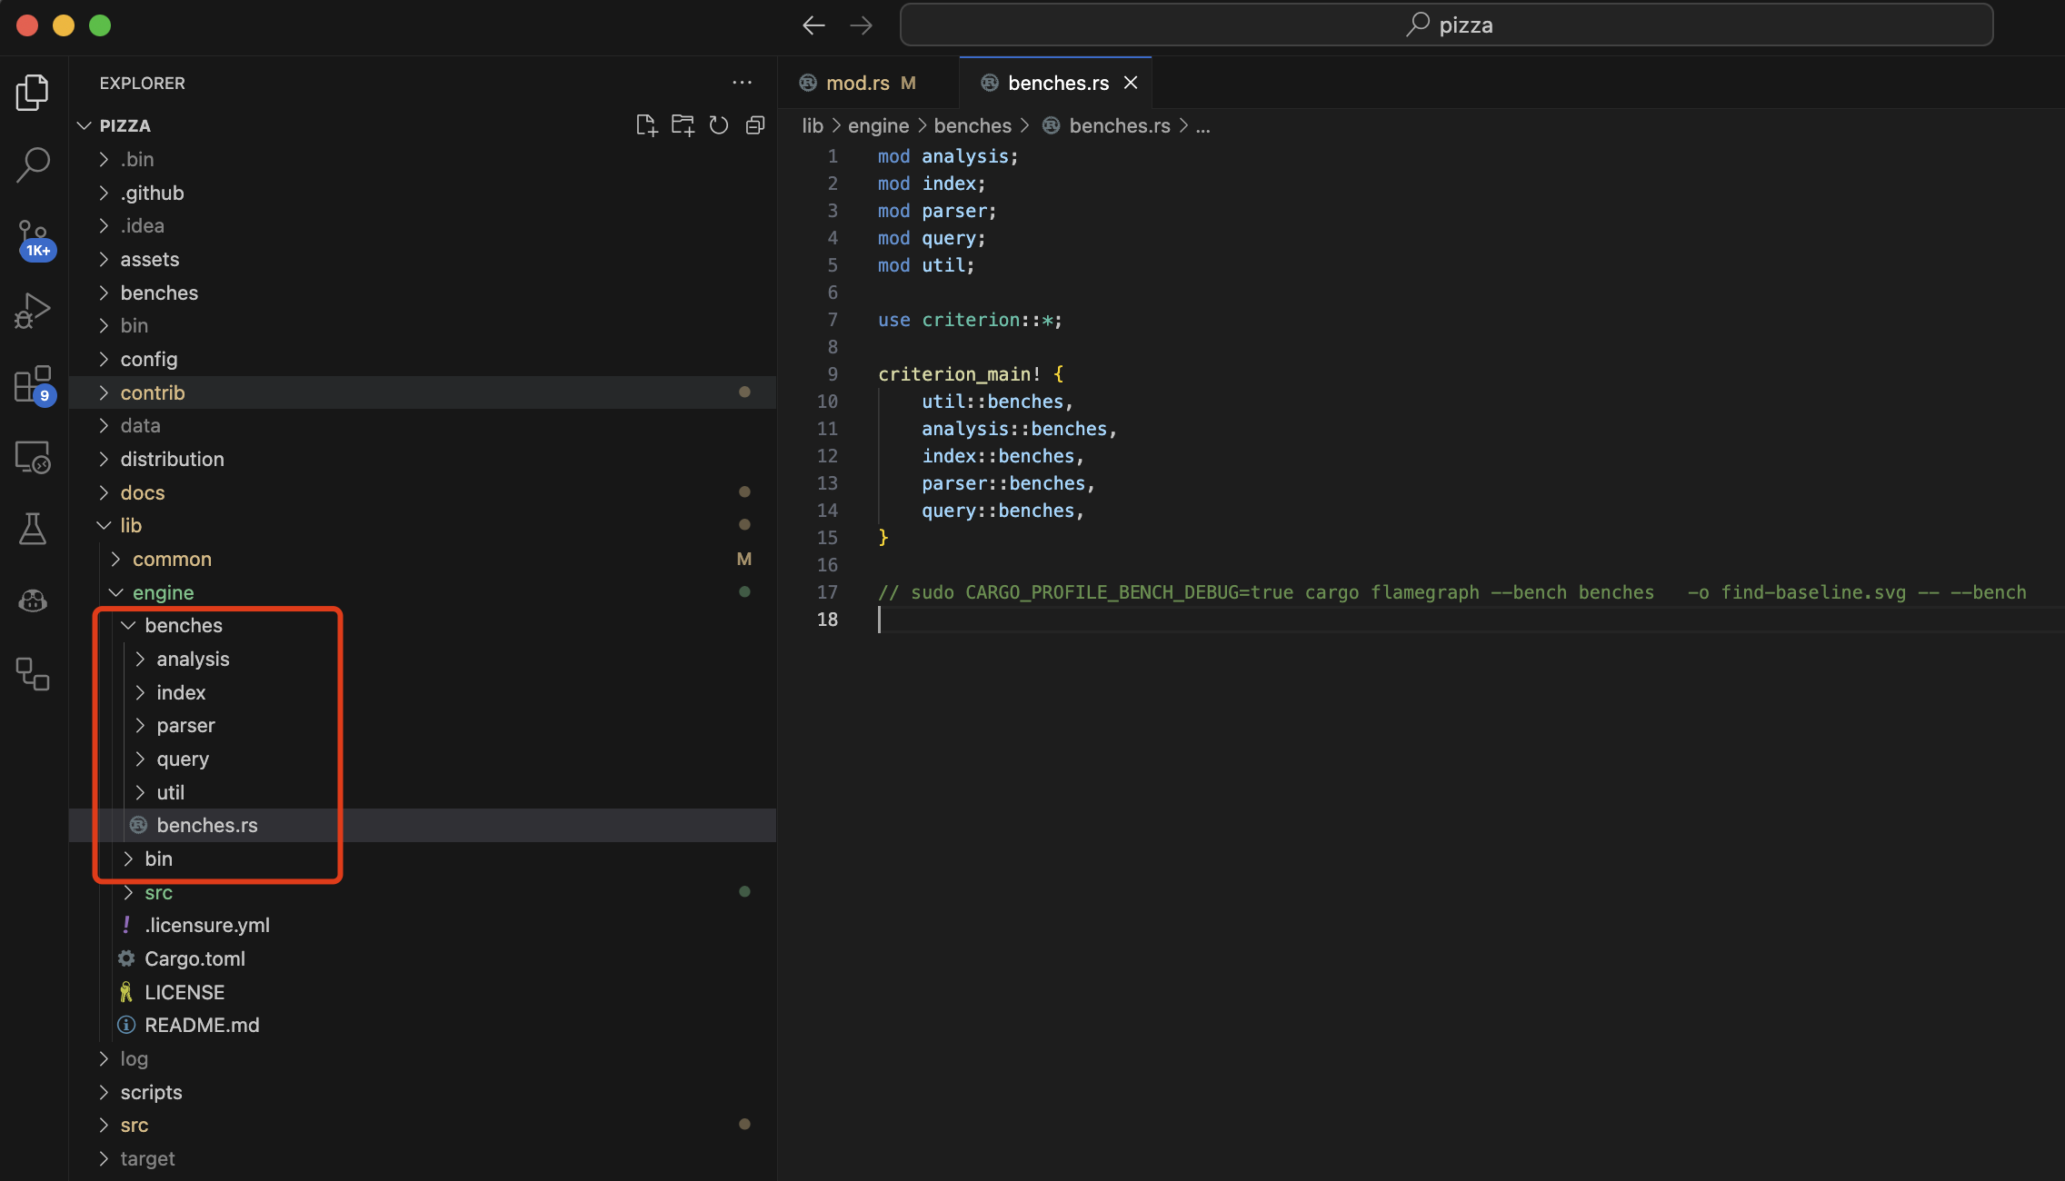Open the Search view in activity bar

click(33, 164)
